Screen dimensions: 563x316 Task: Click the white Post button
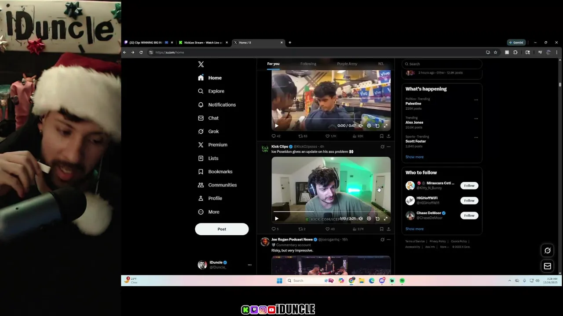pos(222,229)
